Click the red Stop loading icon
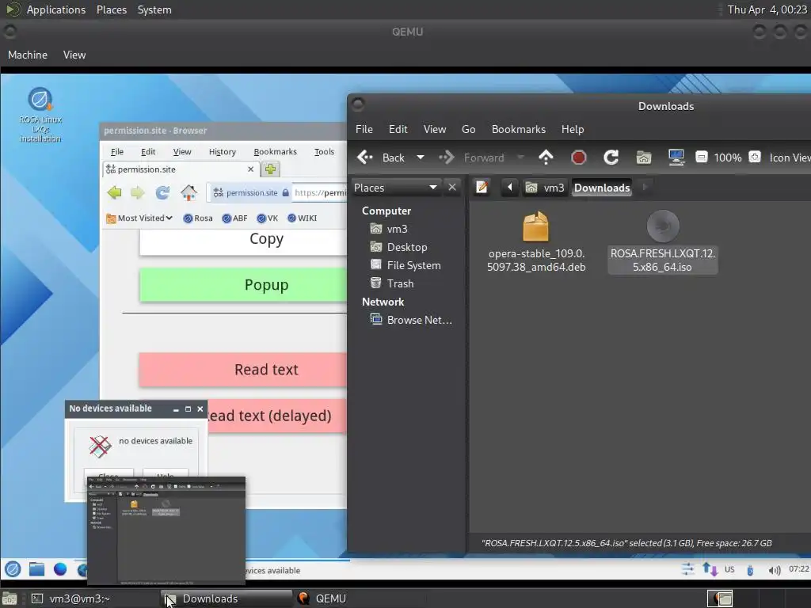This screenshot has height=608, width=811. tap(578, 158)
